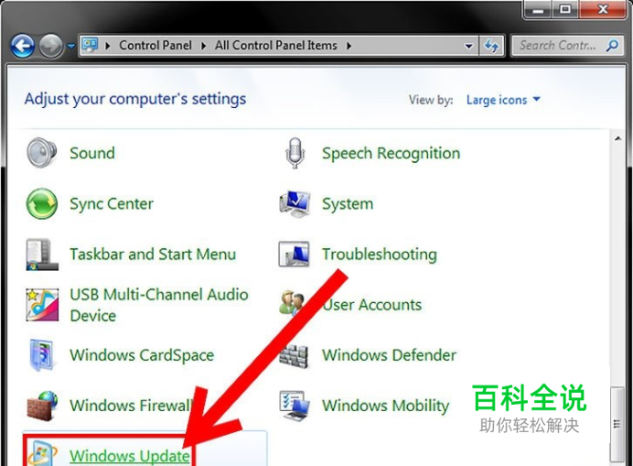Click the Windows Mobility Center icon
The width and height of the screenshot is (633, 466).
pos(295,406)
